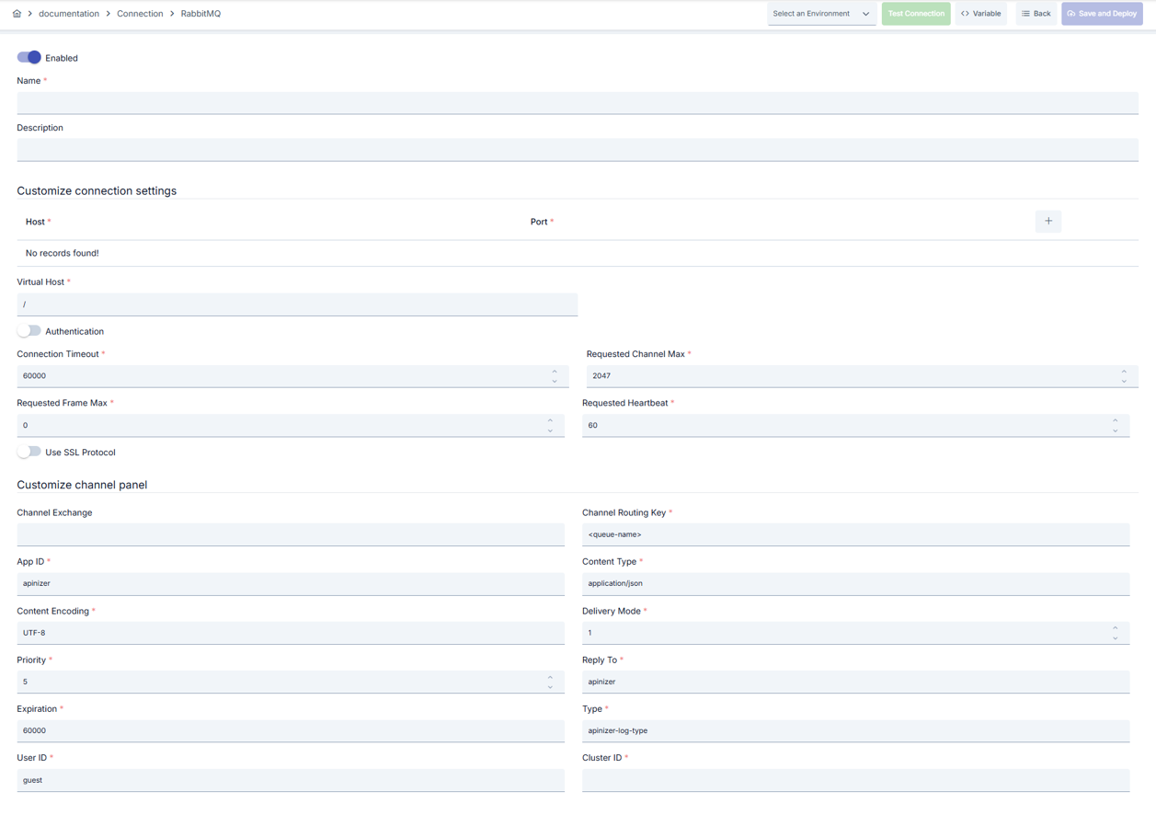Viewport: 1156px width, 826px height.
Task: Focus the Cluster ID field
Action: [855, 780]
